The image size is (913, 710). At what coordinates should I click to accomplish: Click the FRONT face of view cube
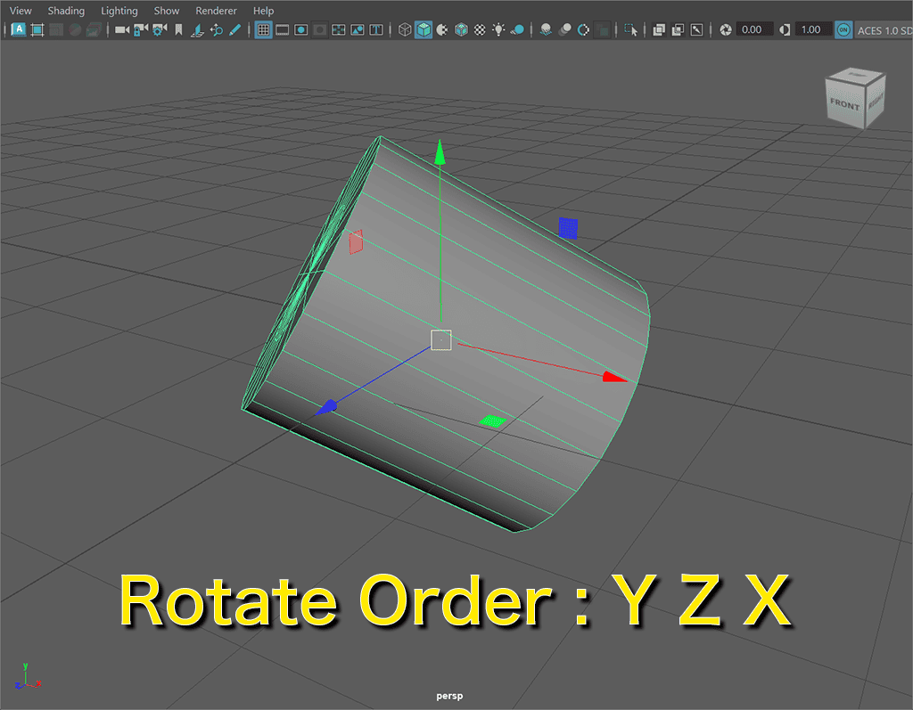point(844,104)
